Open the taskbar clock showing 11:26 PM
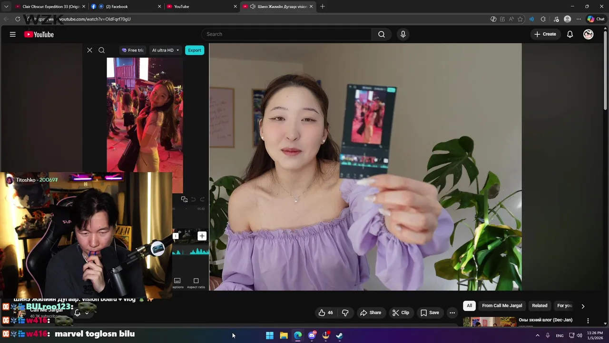 [595, 335]
